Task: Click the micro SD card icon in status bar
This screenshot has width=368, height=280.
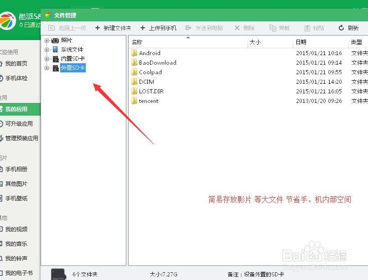Action: tap(58, 275)
